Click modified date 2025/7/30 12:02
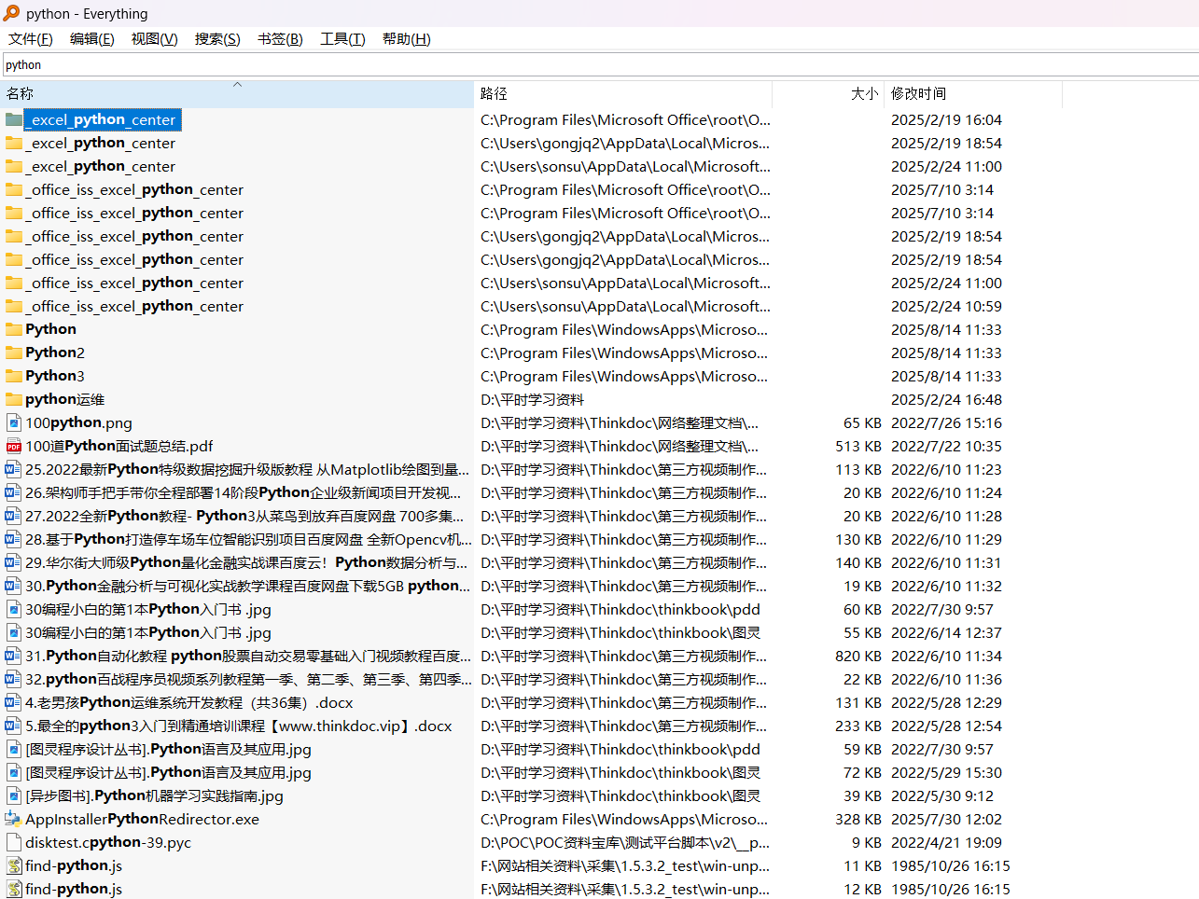 (946, 819)
